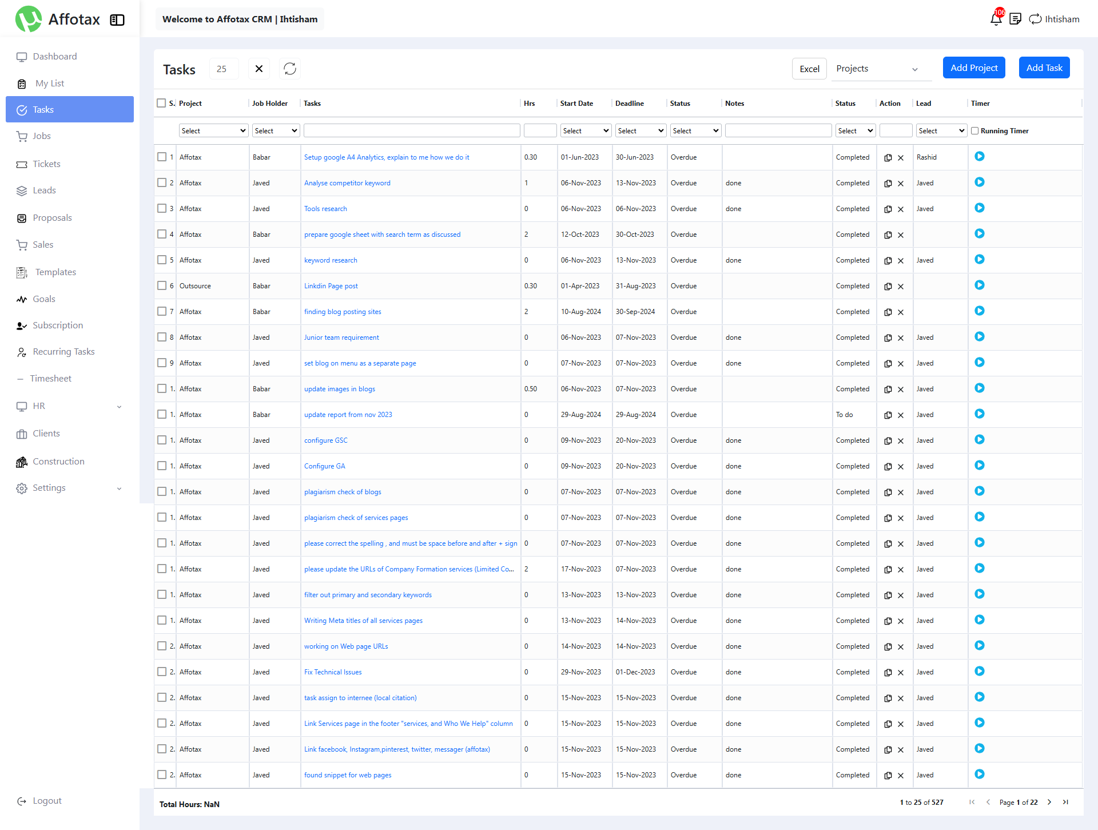Check the row for 'Analyse competitor keyword'
The image size is (1098, 830).
point(162,182)
